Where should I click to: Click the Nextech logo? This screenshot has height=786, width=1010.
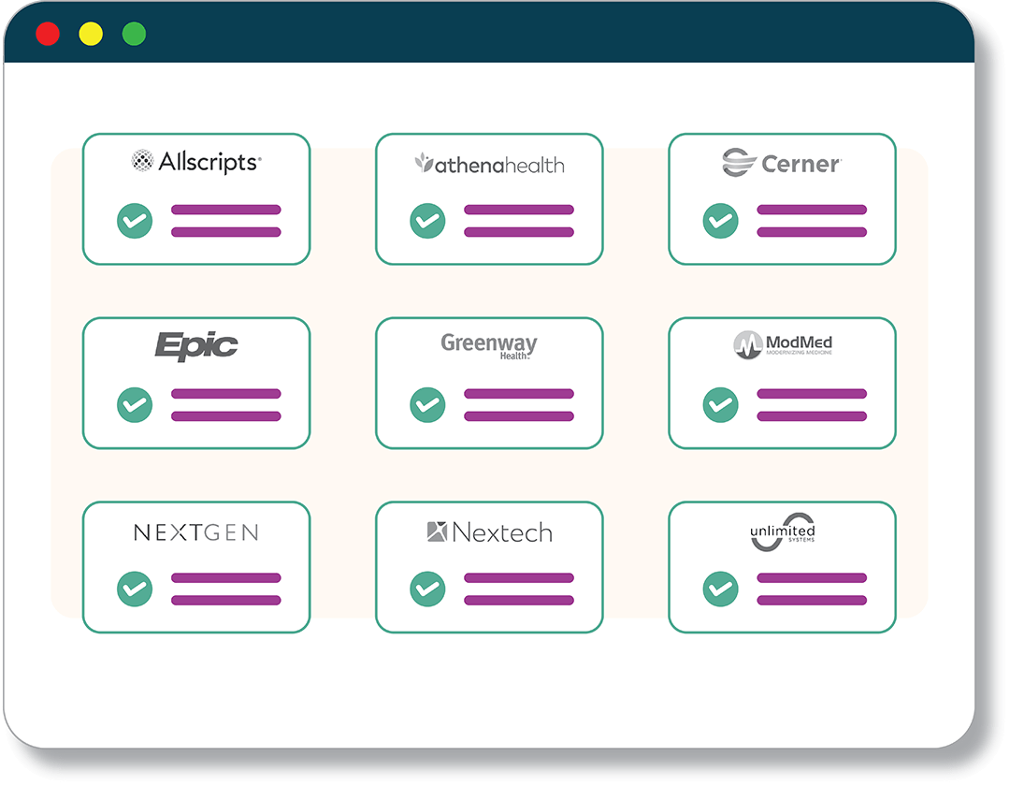tap(489, 532)
